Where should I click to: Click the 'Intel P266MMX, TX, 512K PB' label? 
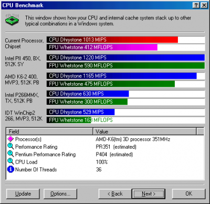click(22, 98)
